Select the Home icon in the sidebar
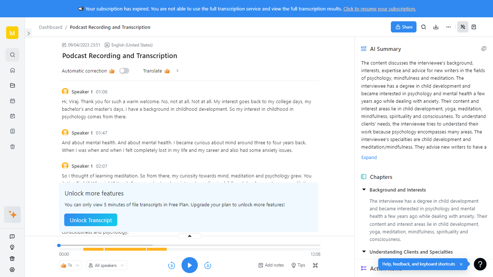Screen dimensions: 493x277 click(x=12, y=70)
